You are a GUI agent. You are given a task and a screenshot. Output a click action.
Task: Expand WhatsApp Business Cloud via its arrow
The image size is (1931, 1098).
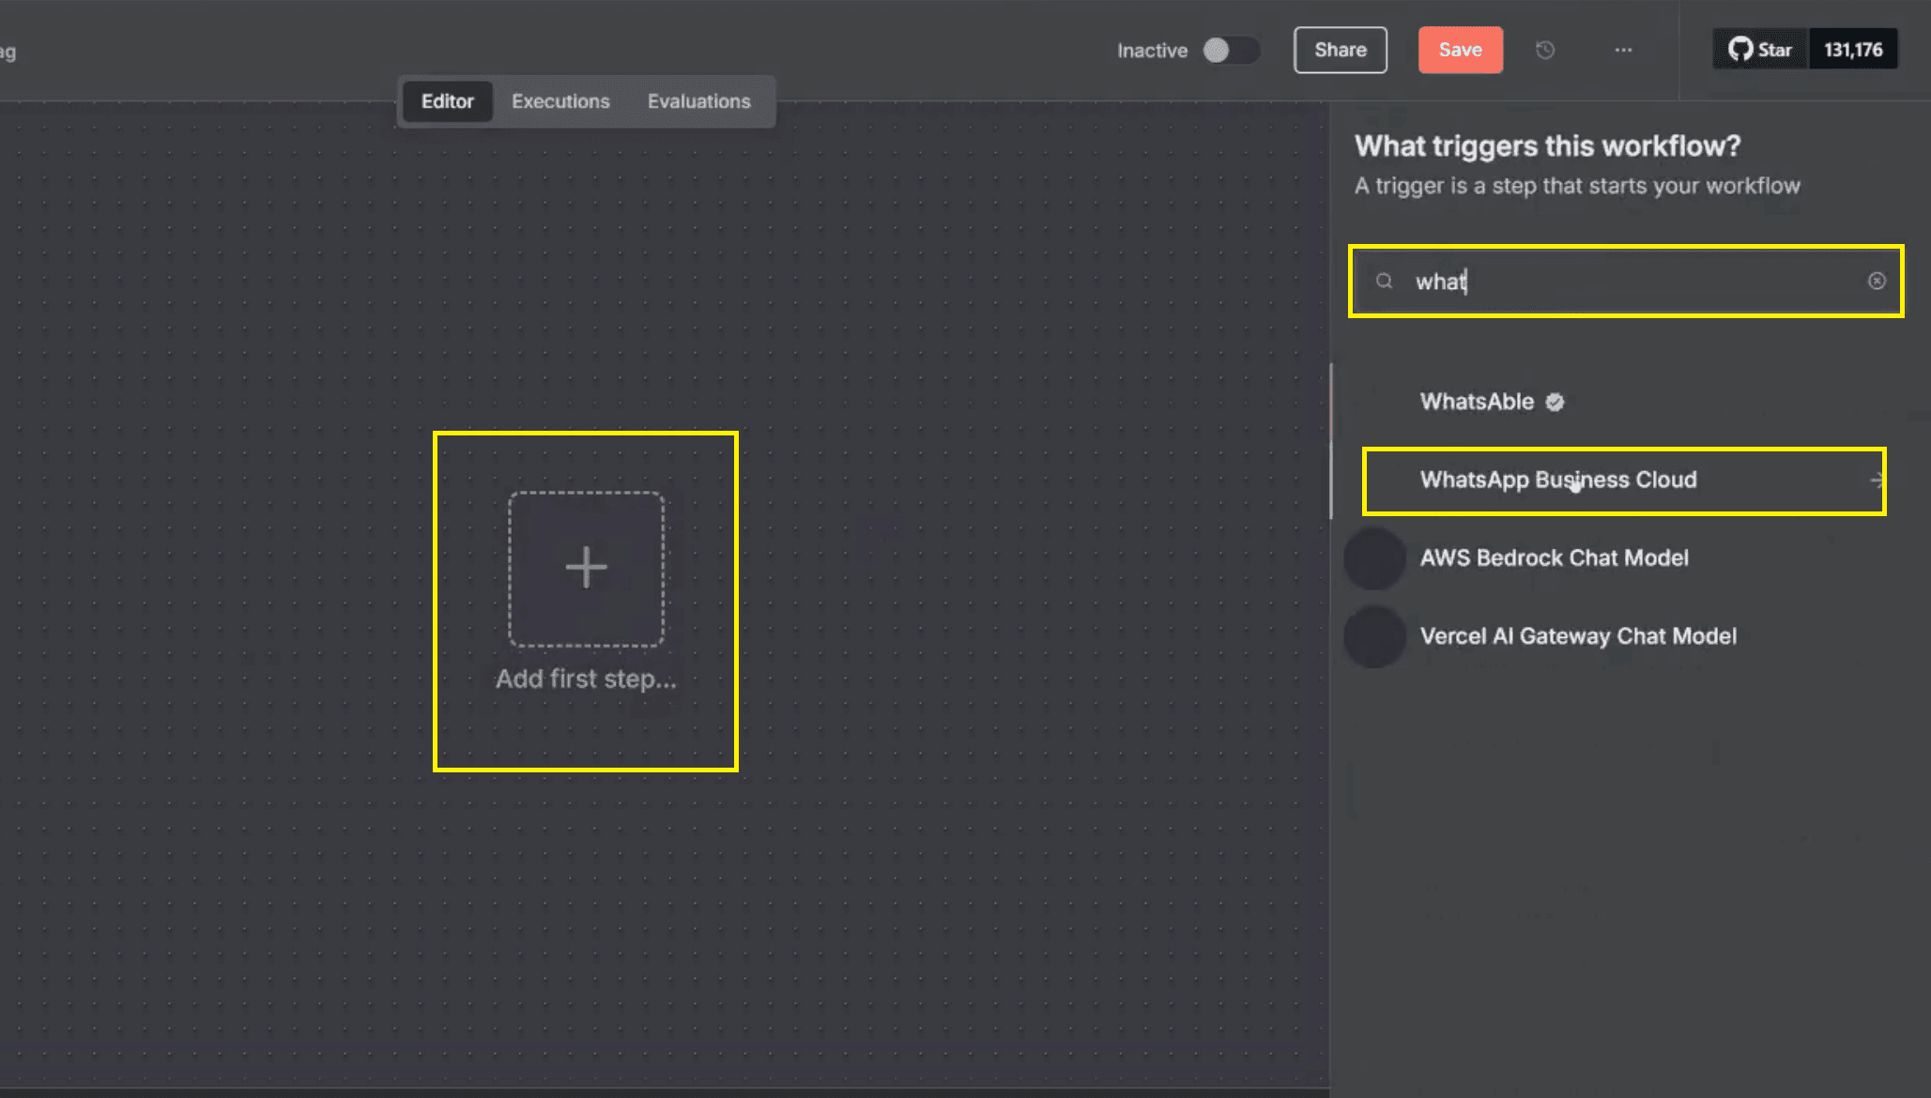(1877, 480)
